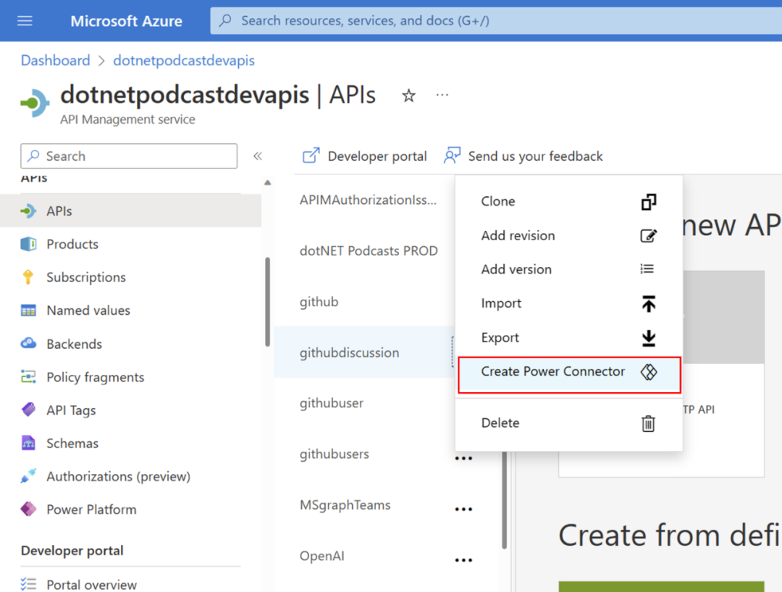This screenshot has height=592, width=782.
Task: Click the API list vertical scrollbar
Action: pyautogui.click(x=504, y=500)
